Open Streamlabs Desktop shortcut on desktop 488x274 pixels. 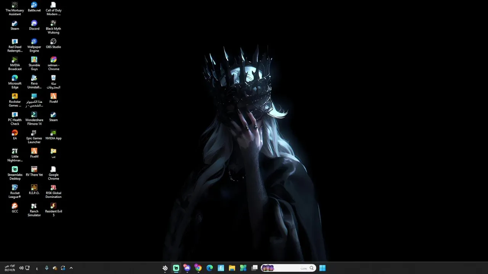15,173
